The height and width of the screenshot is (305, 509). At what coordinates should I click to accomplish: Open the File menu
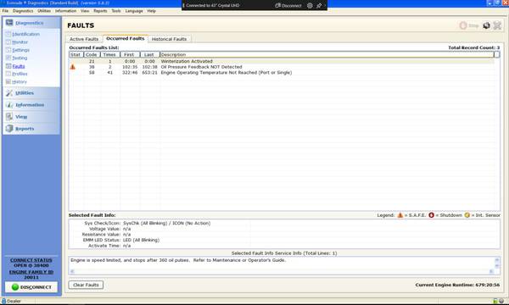click(x=5, y=11)
